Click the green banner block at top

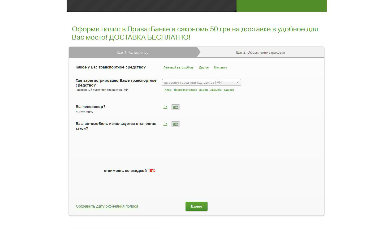point(282,6)
